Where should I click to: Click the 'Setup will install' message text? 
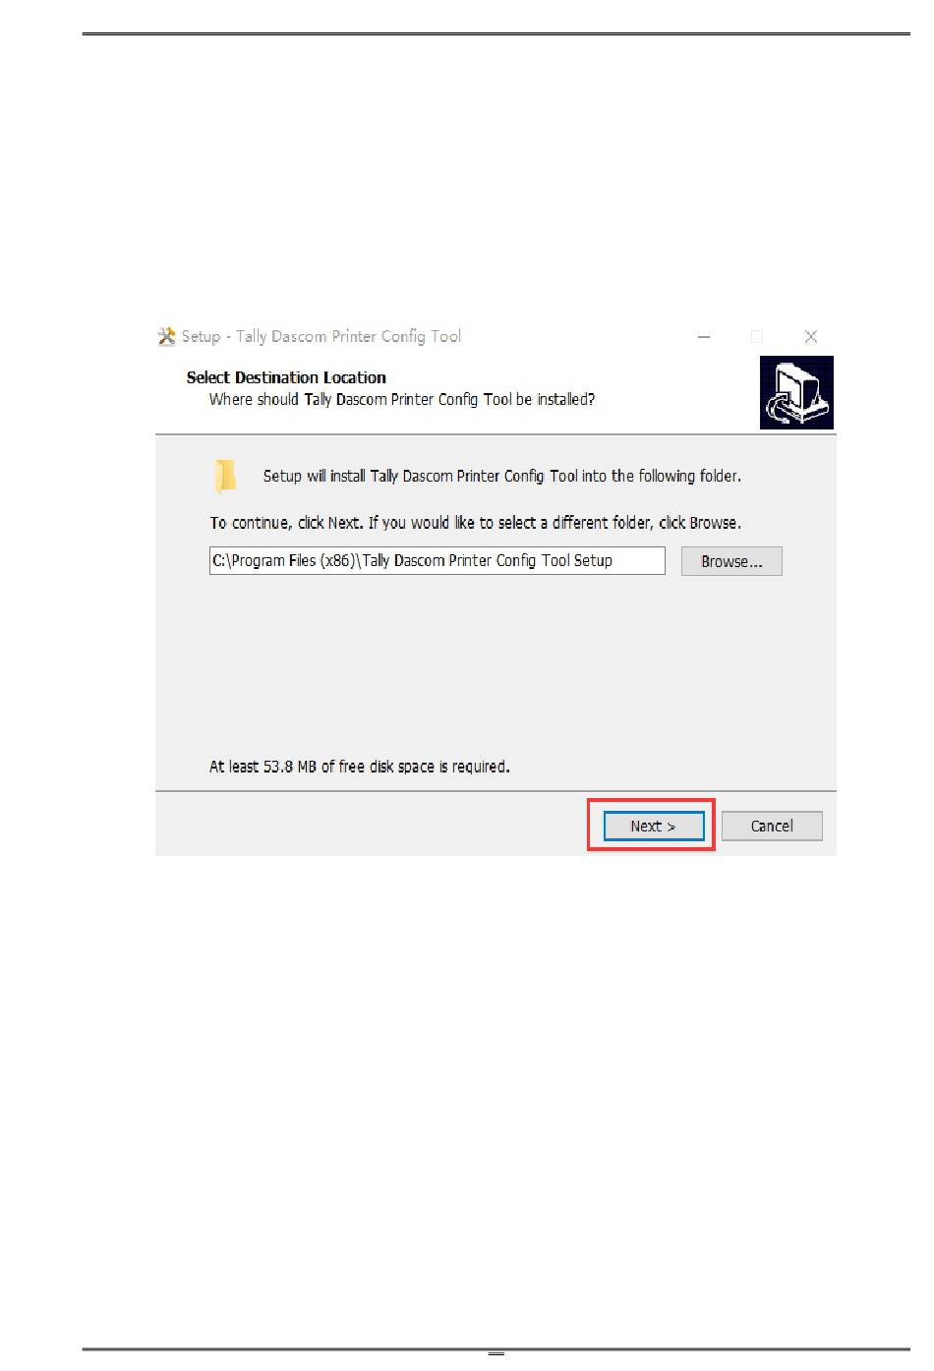click(x=502, y=476)
